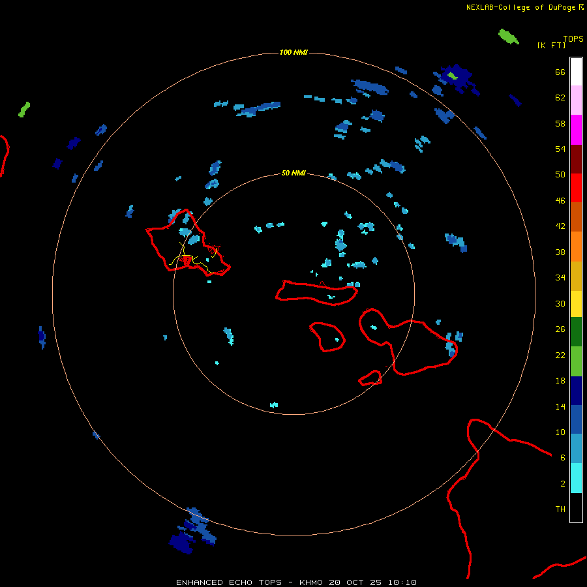Click the "34" legend value
The image size is (587, 587).
(560, 278)
